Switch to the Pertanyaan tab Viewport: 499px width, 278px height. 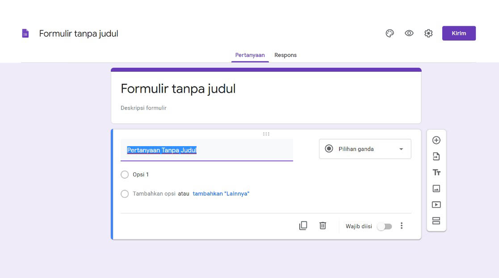[x=250, y=55]
